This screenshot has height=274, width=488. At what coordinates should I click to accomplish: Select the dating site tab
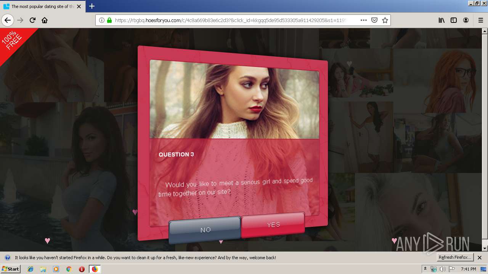coord(42,6)
